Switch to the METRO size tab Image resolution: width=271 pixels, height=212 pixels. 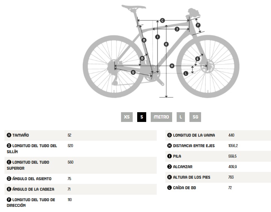tap(162, 117)
